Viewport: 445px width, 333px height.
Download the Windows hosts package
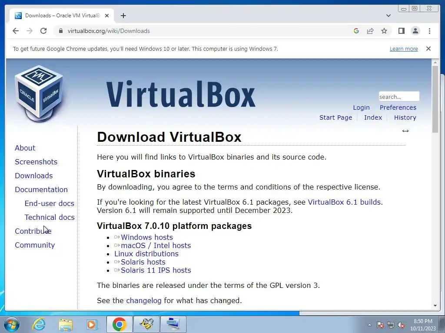(x=147, y=237)
